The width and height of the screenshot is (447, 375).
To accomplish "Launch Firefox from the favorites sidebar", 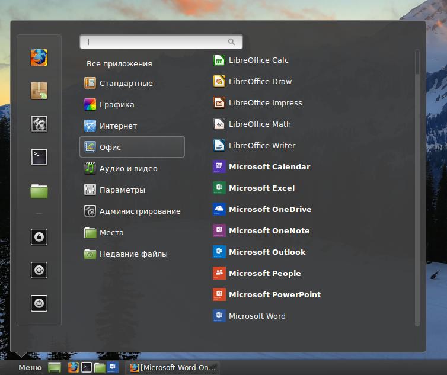I will [x=39, y=57].
